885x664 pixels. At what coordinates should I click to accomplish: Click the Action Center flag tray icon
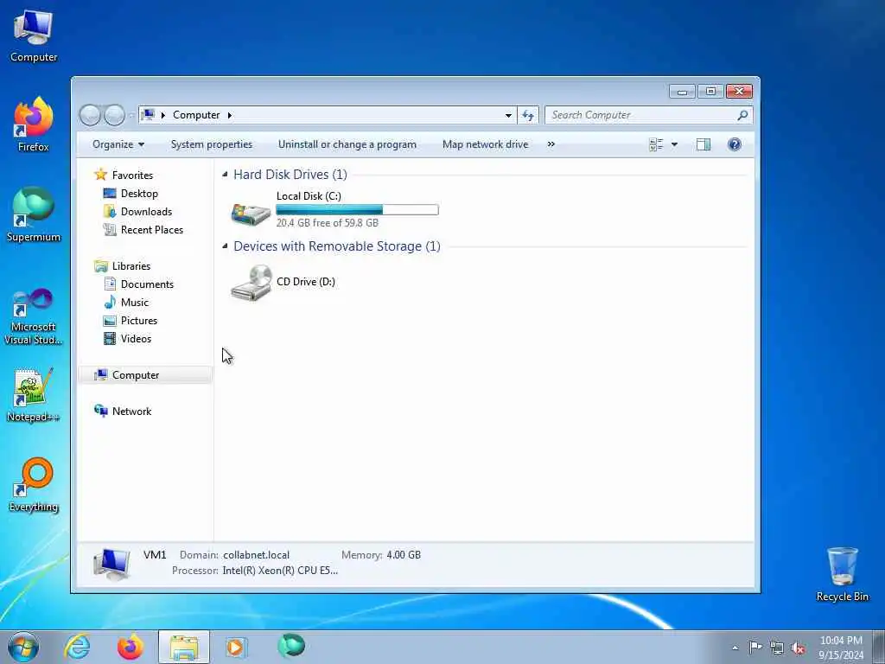(755, 648)
